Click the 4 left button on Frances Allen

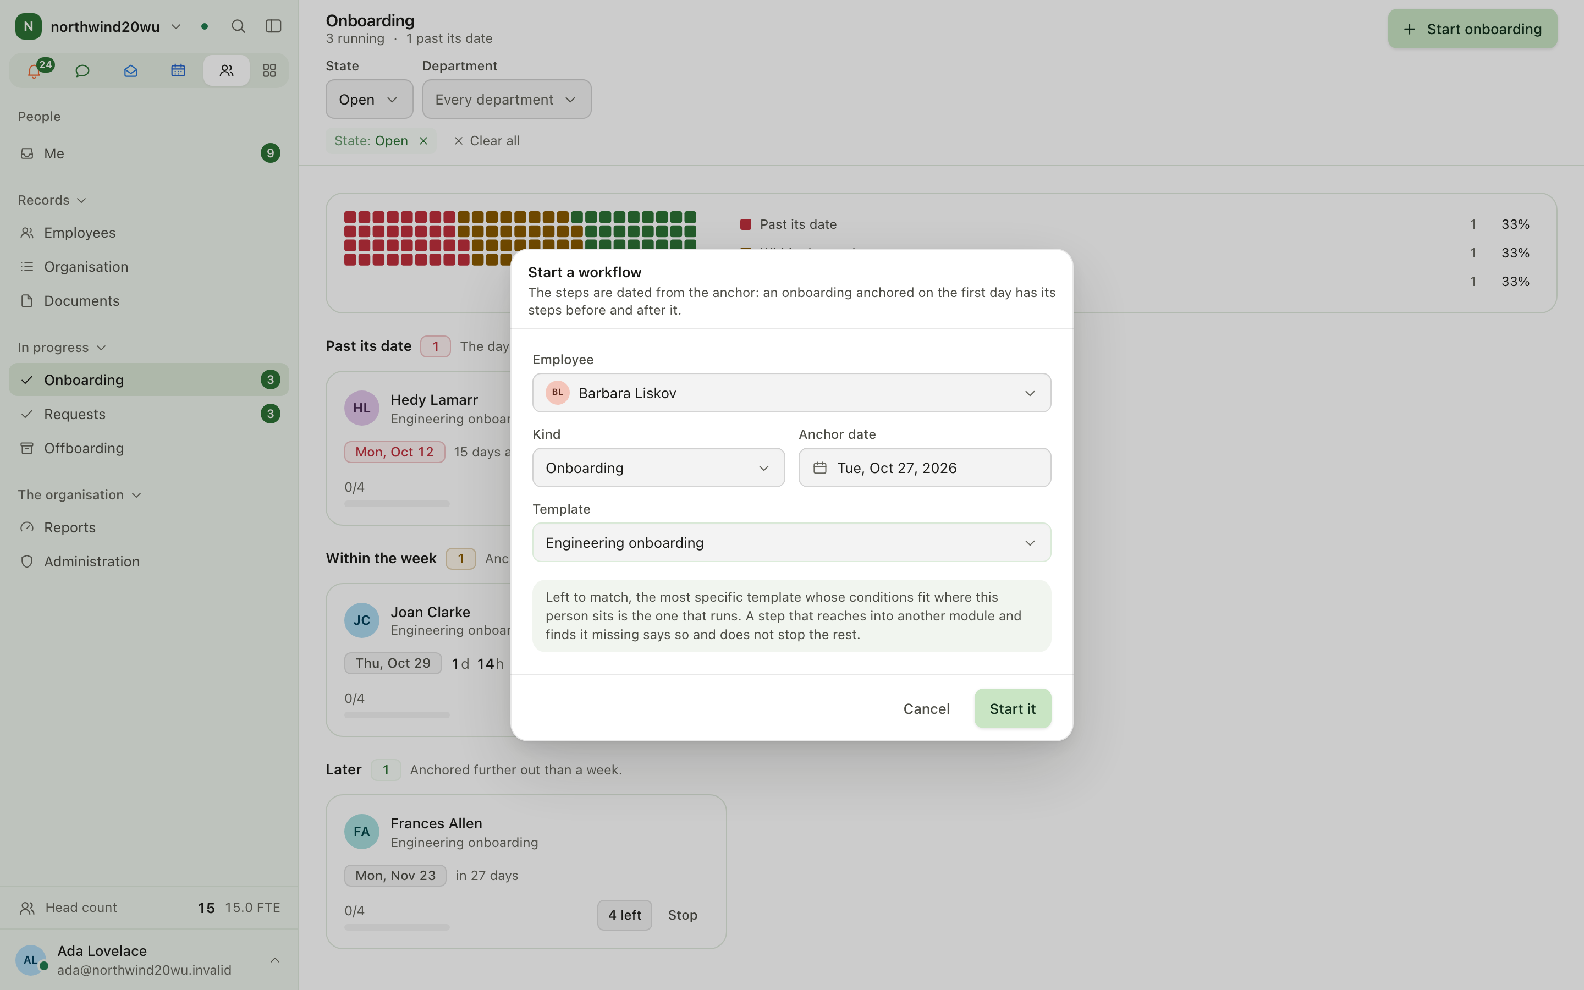click(624, 915)
